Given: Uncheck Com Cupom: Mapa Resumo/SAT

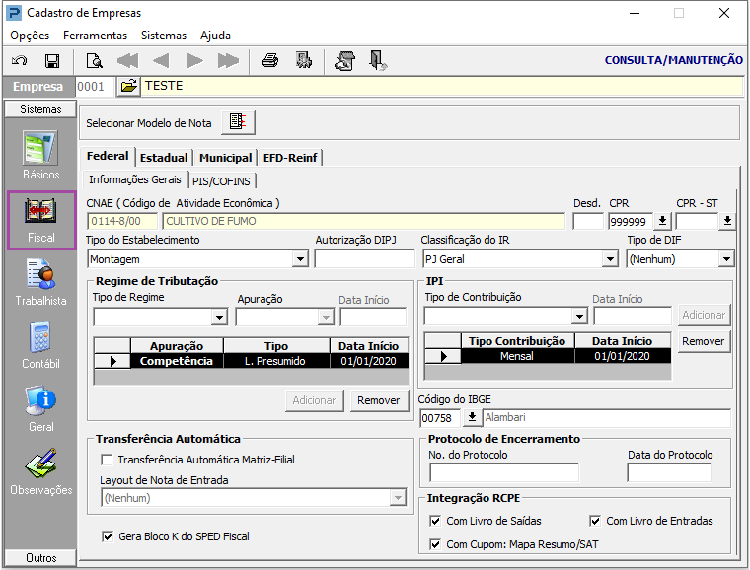Looking at the screenshot, I should tap(435, 544).
